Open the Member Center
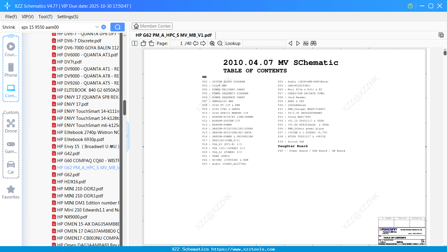Image resolution: width=447 pixels, height=252 pixels. pos(152,26)
